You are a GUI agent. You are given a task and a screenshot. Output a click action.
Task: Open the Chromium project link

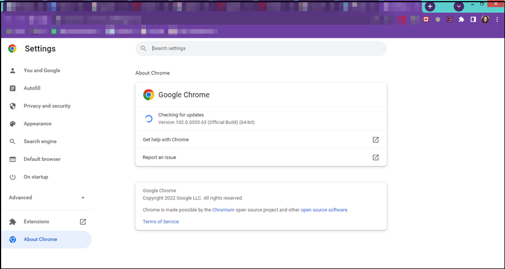pos(223,210)
